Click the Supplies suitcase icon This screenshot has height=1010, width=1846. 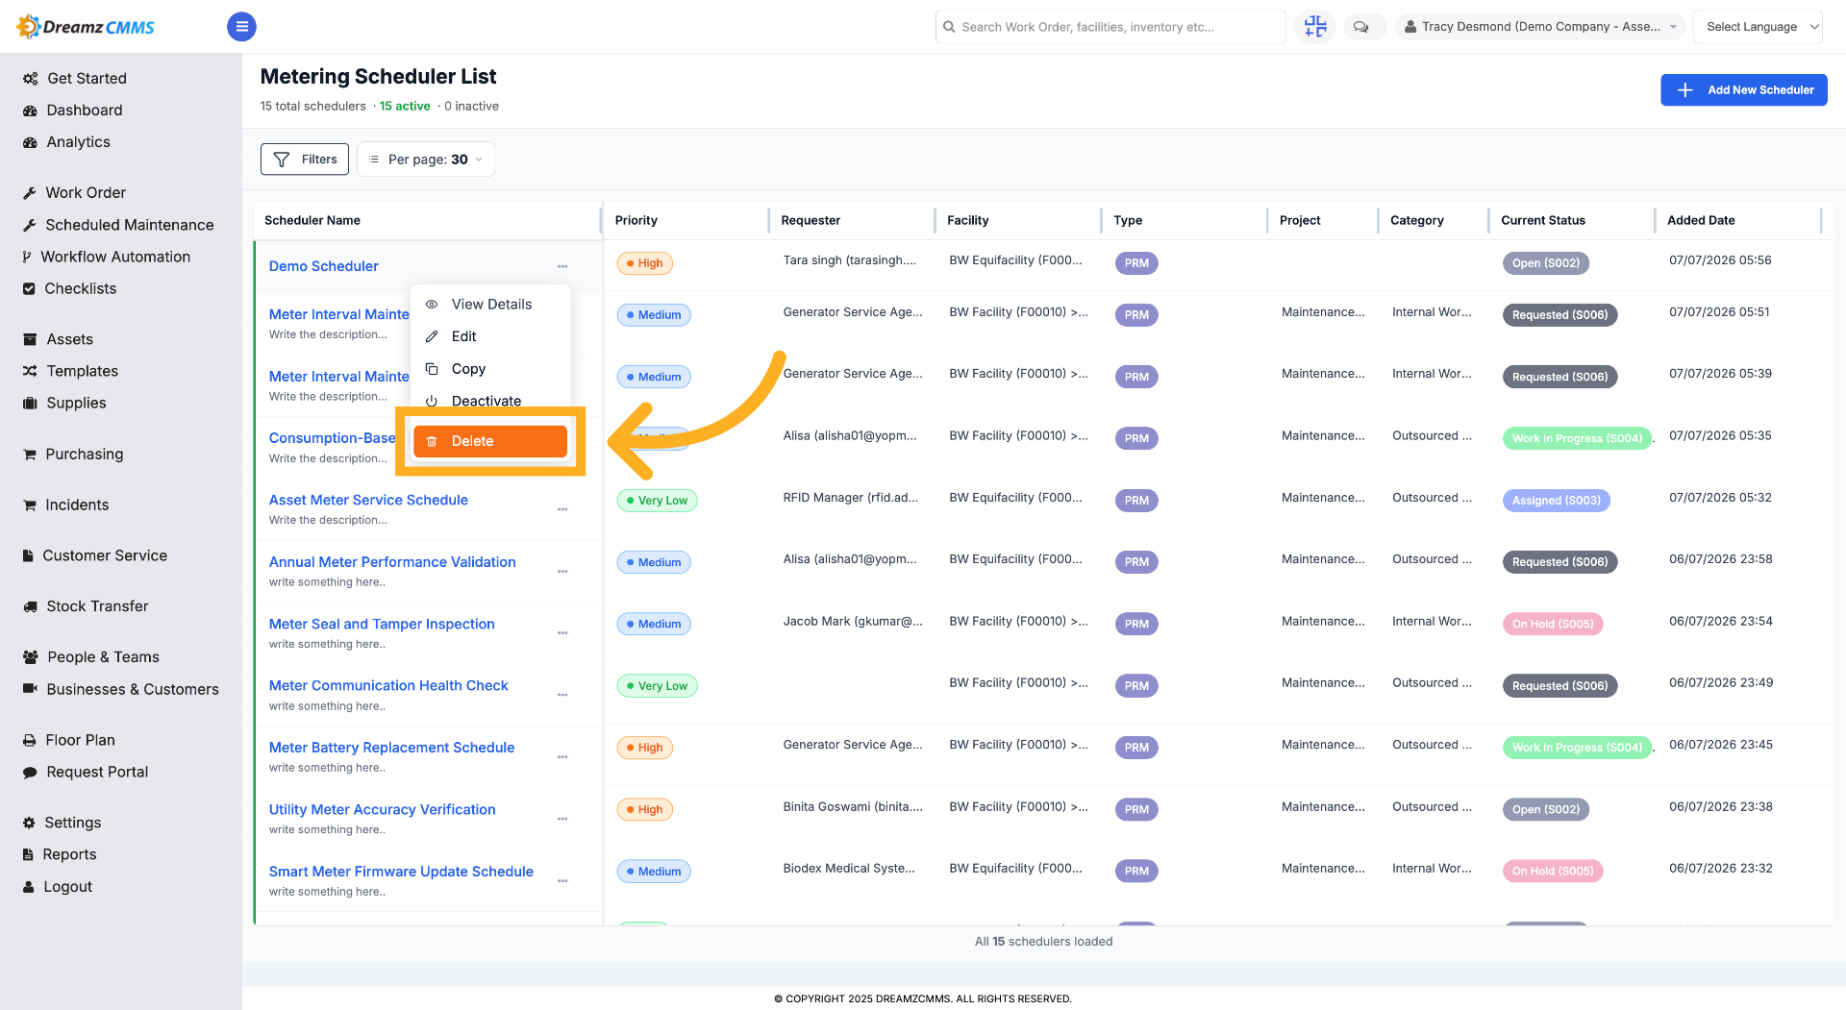[30, 404]
